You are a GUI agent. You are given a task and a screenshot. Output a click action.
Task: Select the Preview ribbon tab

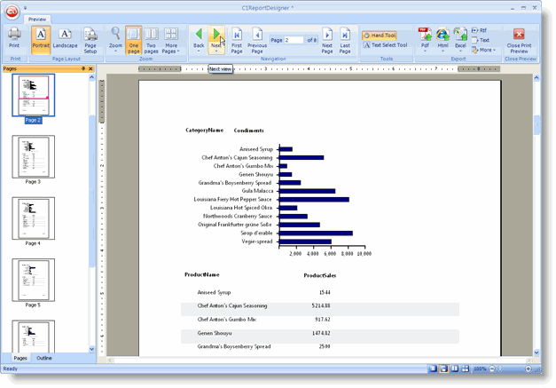[x=36, y=18]
